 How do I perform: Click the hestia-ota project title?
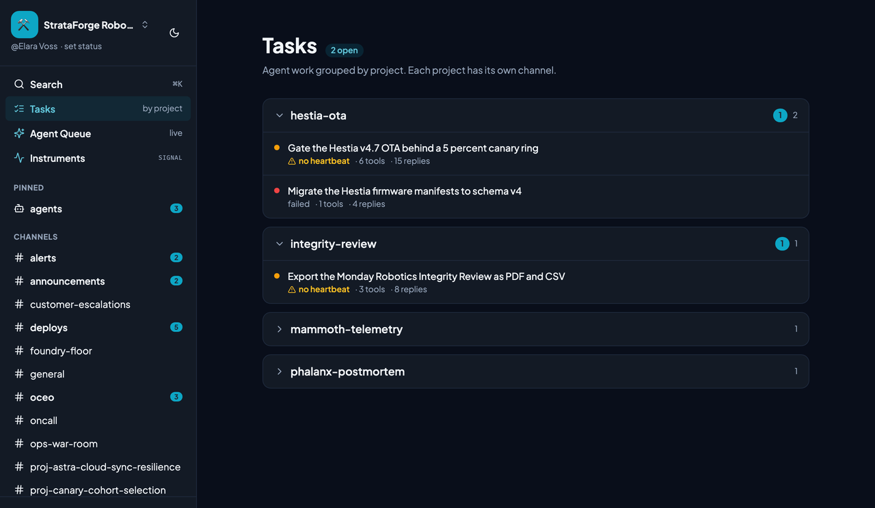pos(319,115)
